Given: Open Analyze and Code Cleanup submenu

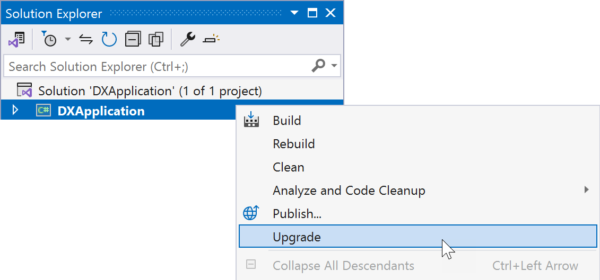Looking at the screenshot, I should coord(349,191).
